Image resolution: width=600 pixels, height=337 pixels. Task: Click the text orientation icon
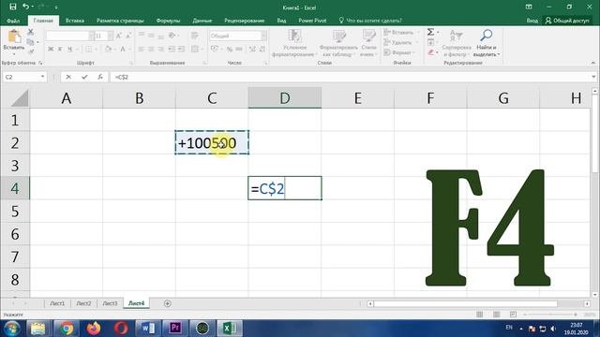tap(172, 36)
